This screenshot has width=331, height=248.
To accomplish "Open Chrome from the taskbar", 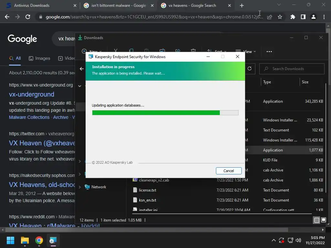I will pos(39,240).
